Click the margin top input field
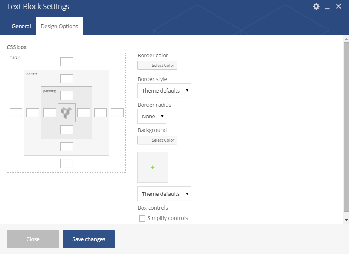The width and height of the screenshot is (349, 254). click(x=66, y=62)
